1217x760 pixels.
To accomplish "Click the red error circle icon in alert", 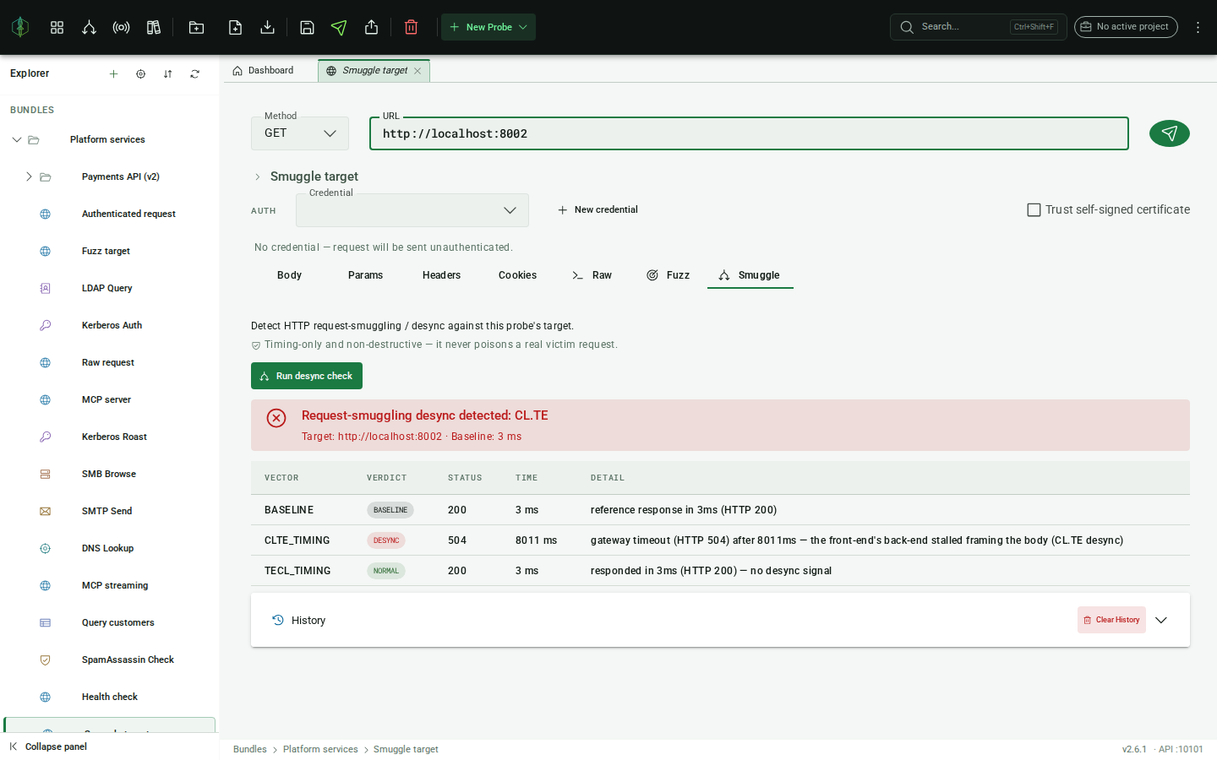I will (276, 417).
